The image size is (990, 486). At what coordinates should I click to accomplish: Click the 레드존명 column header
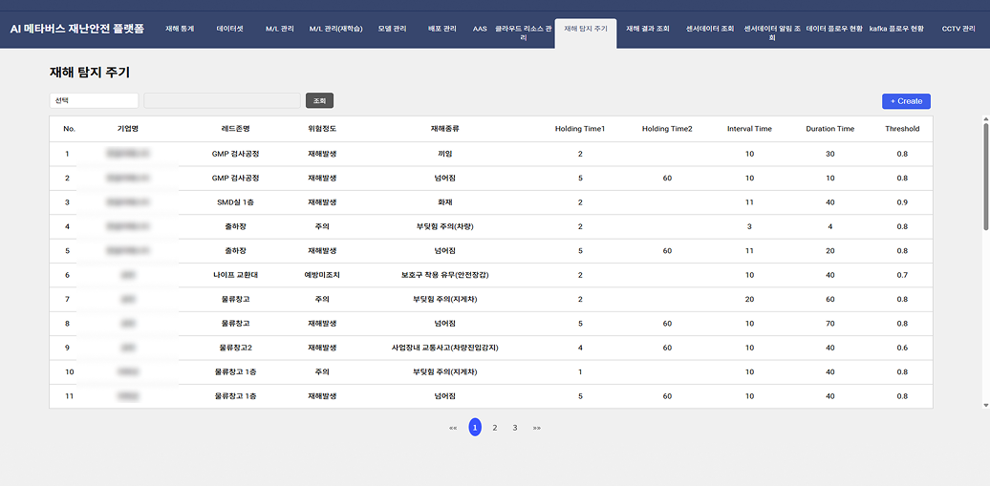(235, 129)
